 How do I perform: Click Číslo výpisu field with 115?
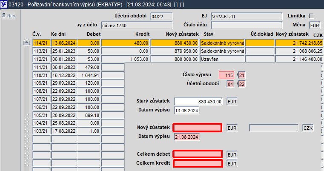227,75
